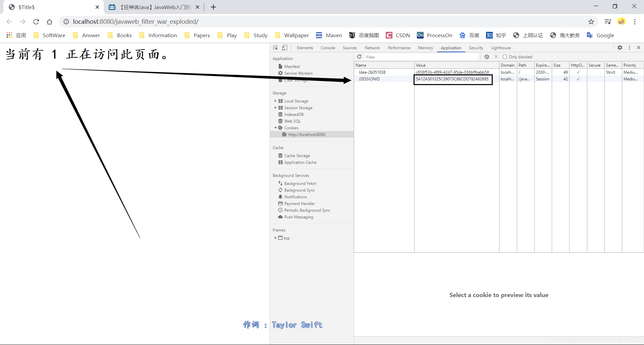Collapse the Cookies tree node

coord(275,128)
